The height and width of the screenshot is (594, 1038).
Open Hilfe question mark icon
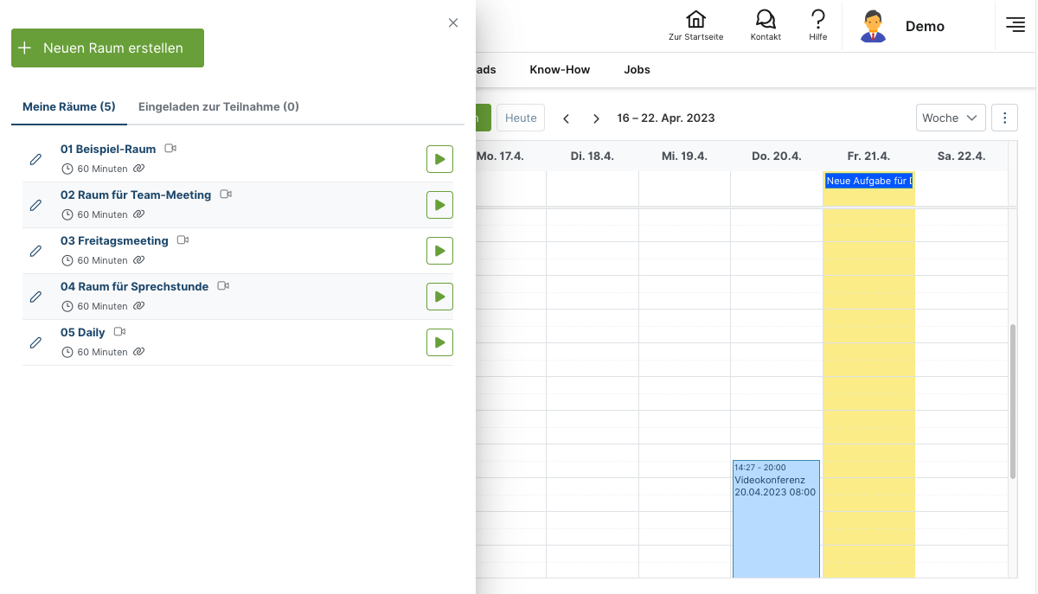(x=817, y=25)
